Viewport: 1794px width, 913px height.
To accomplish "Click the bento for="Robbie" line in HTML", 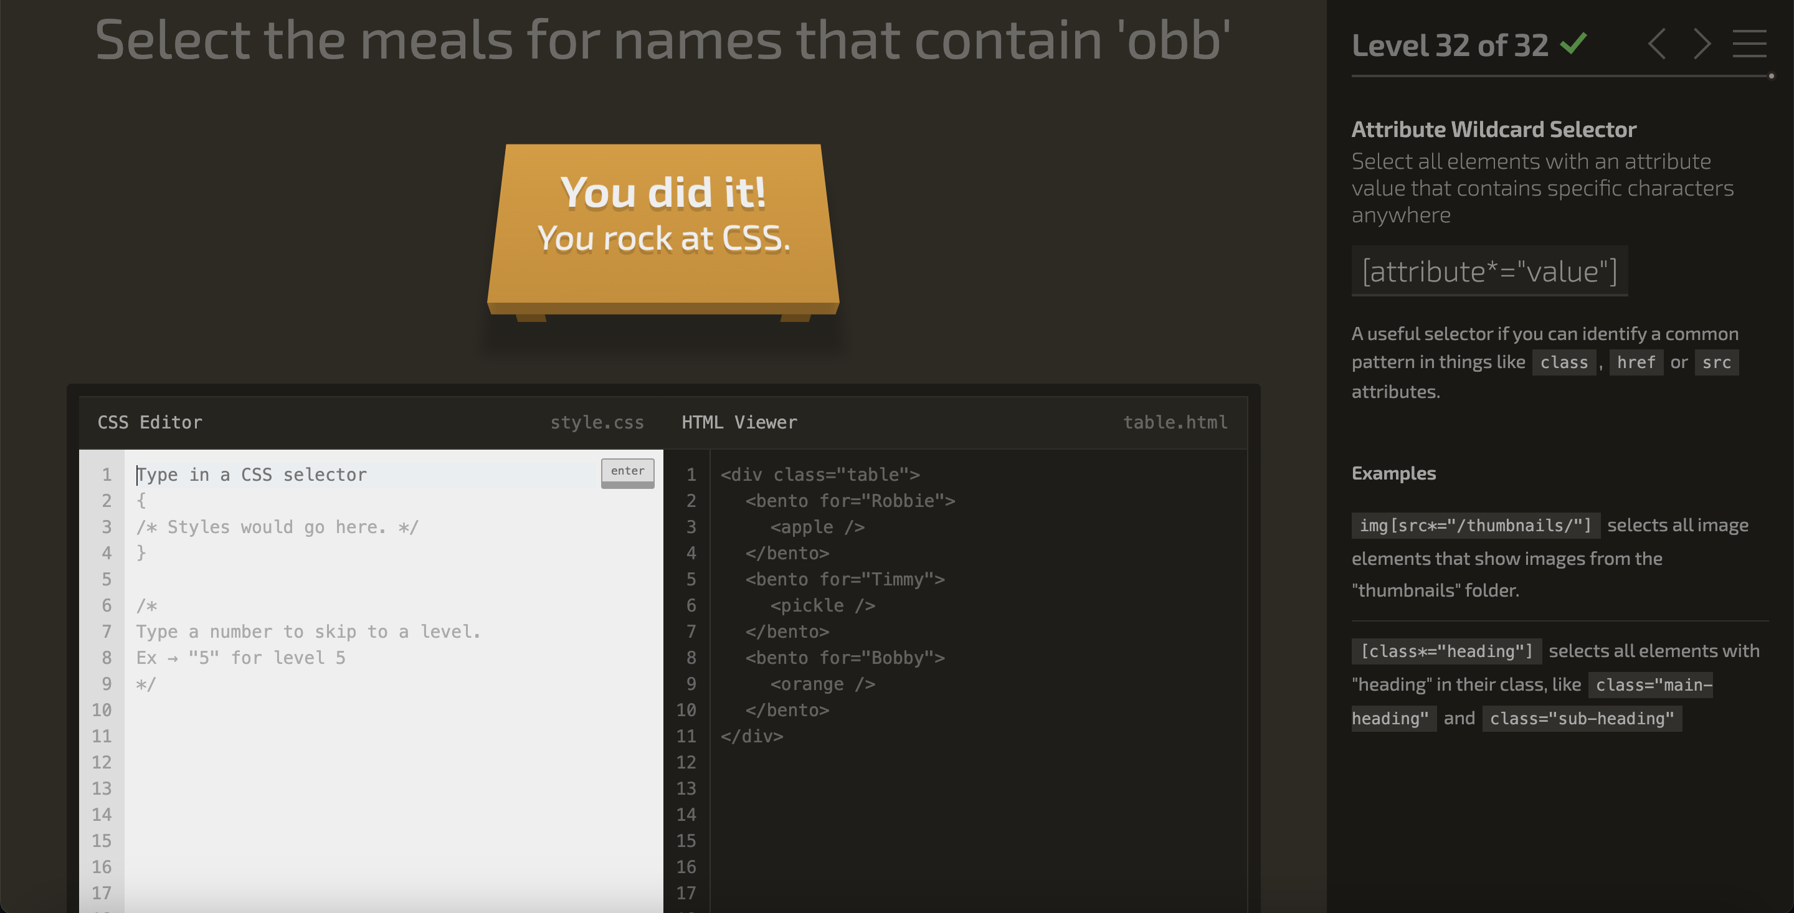I will pyautogui.click(x=850, y=501).
